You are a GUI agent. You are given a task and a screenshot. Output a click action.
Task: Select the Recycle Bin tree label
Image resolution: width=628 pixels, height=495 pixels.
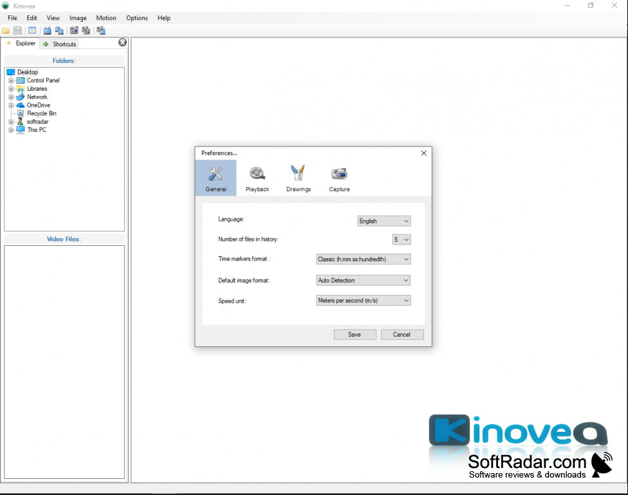(42, 113)
